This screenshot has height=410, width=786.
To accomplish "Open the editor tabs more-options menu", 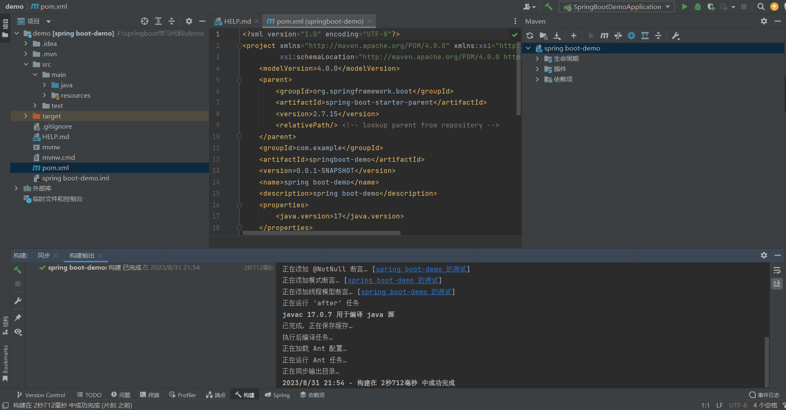I will pyautogui.click(x=515, y=21).
